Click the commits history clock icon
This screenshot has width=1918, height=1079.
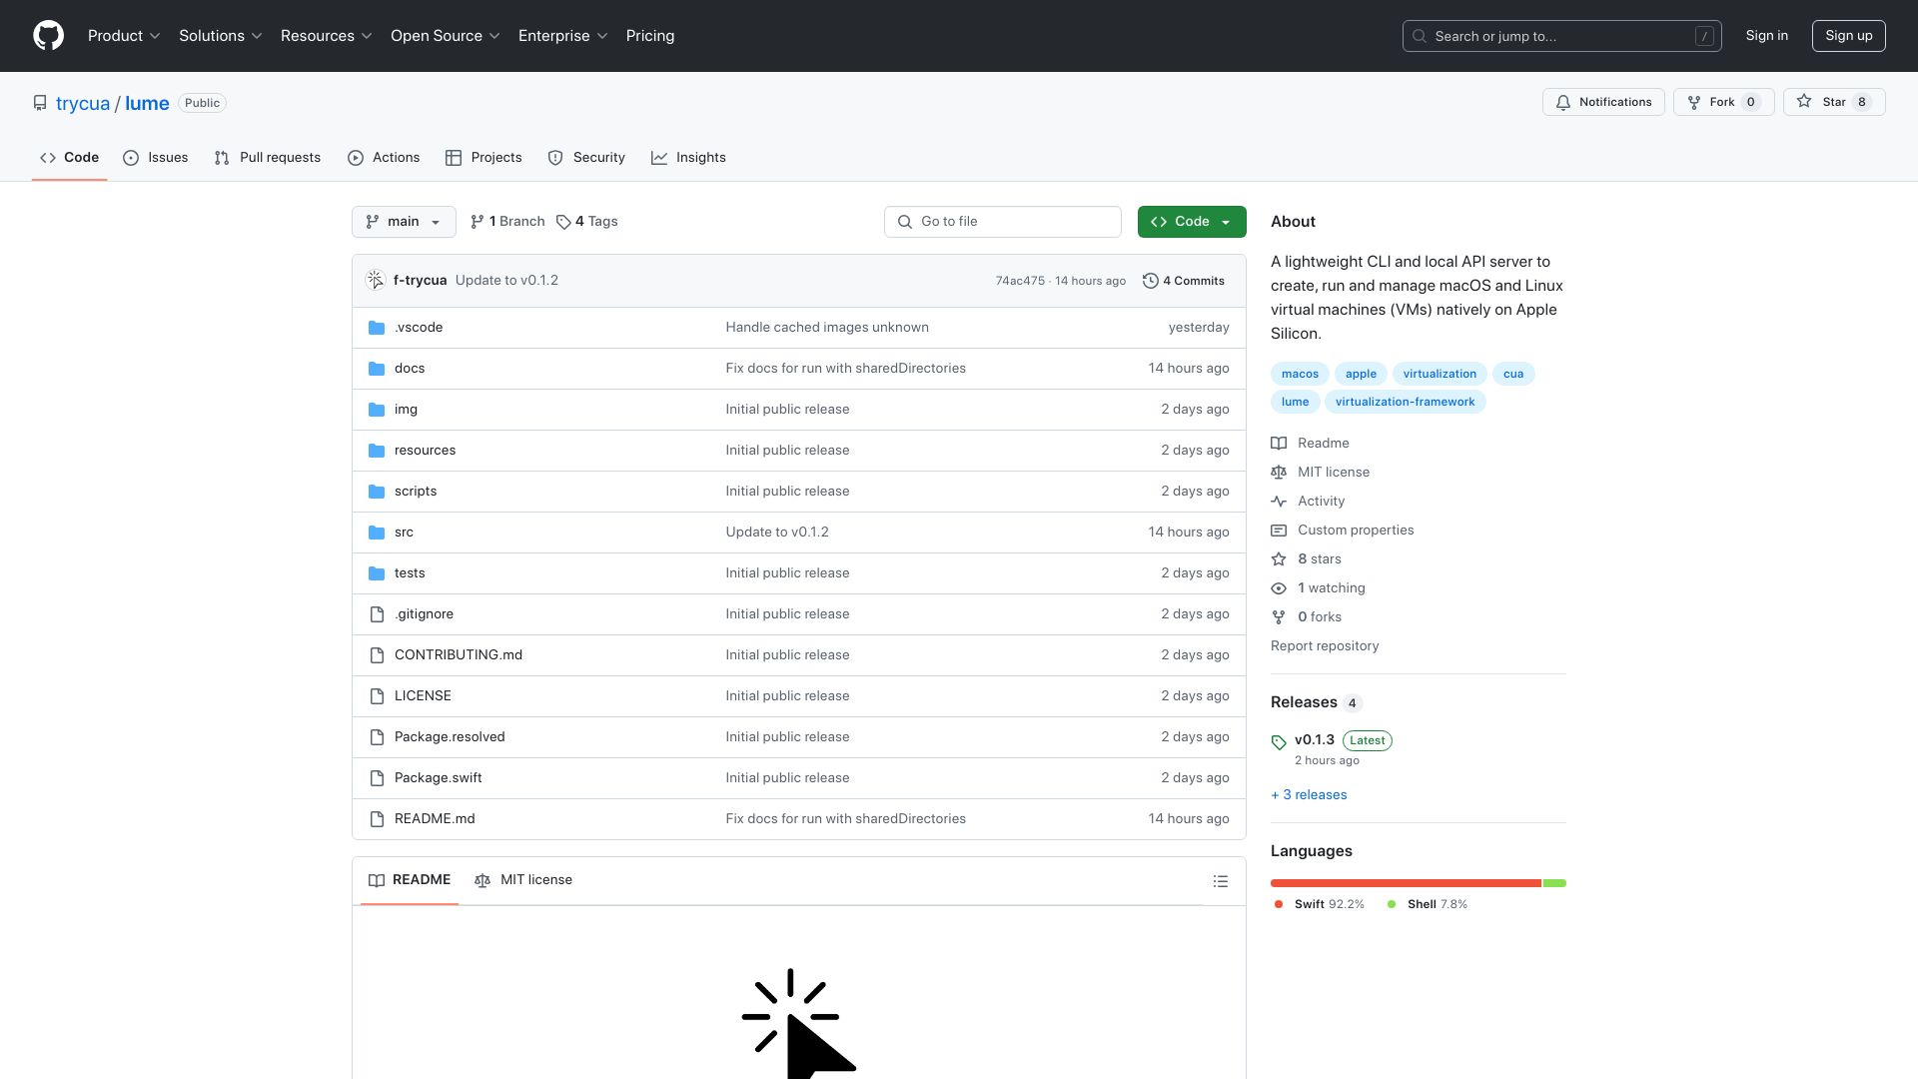tap(1151, 281)
